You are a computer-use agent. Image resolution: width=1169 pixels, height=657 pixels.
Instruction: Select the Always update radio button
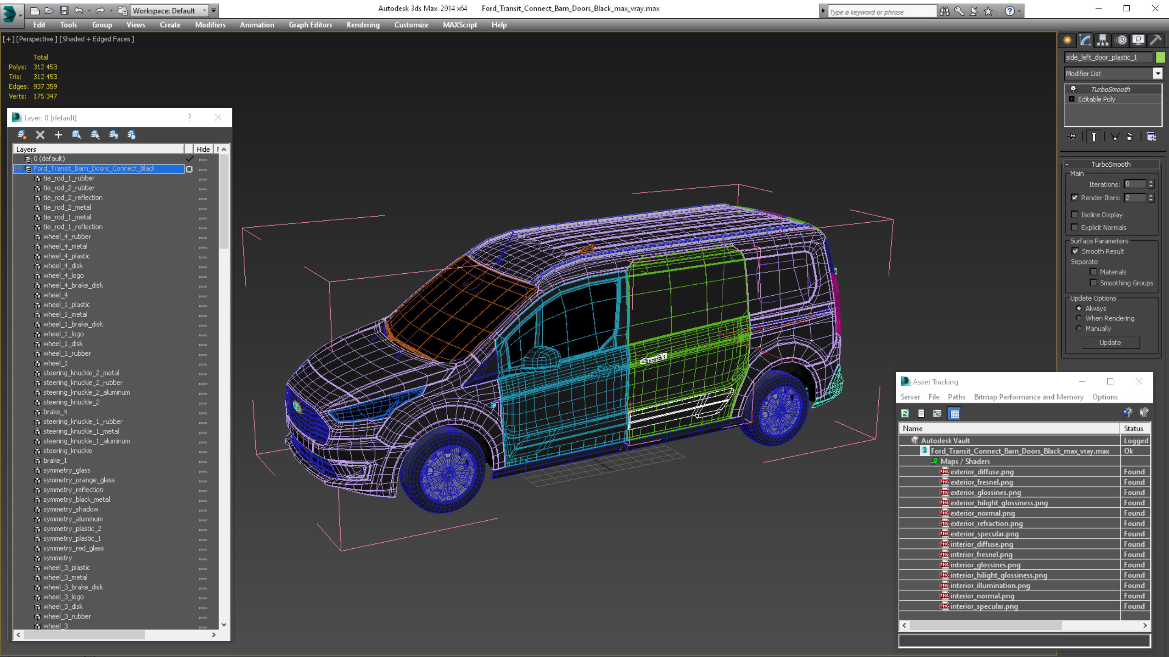pyautogui.click(x=1079, y=308)
